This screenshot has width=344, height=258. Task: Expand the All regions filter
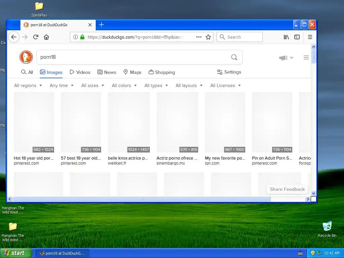28,85
